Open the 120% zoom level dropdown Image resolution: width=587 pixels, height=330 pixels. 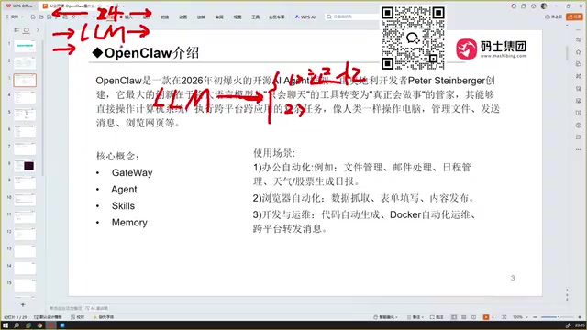[x=520, y=317]
